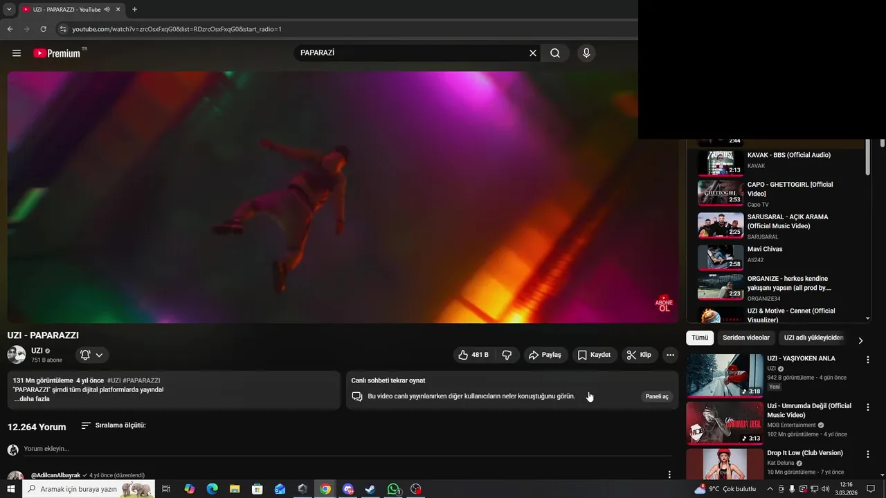This screenshot has height=498, width=886.
Task: Go back in browser history
Action: pos(10,29)
